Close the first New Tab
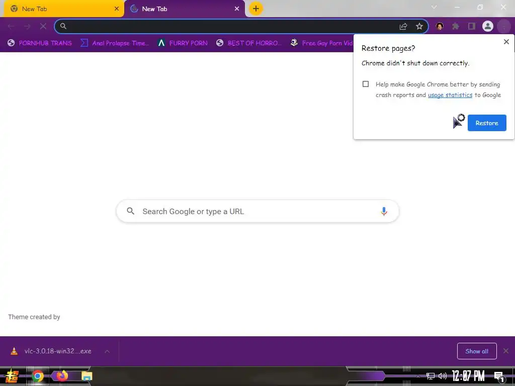 click(117, 9)
